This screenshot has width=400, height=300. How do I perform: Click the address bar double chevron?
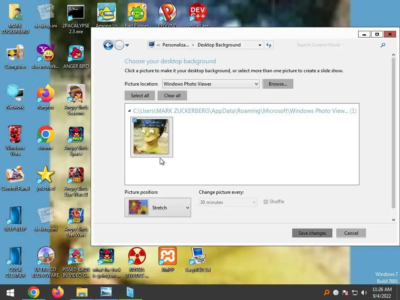click(158, 45)
